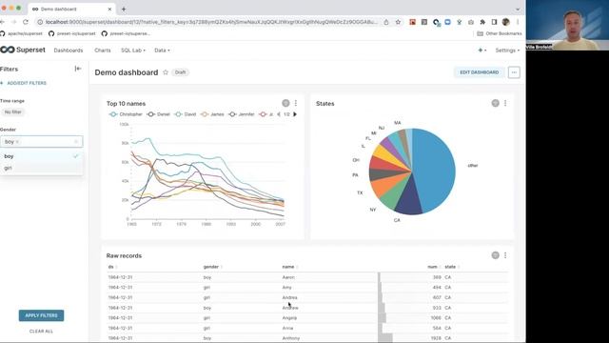Open the apache/superset bookmark

coord(21,34)
